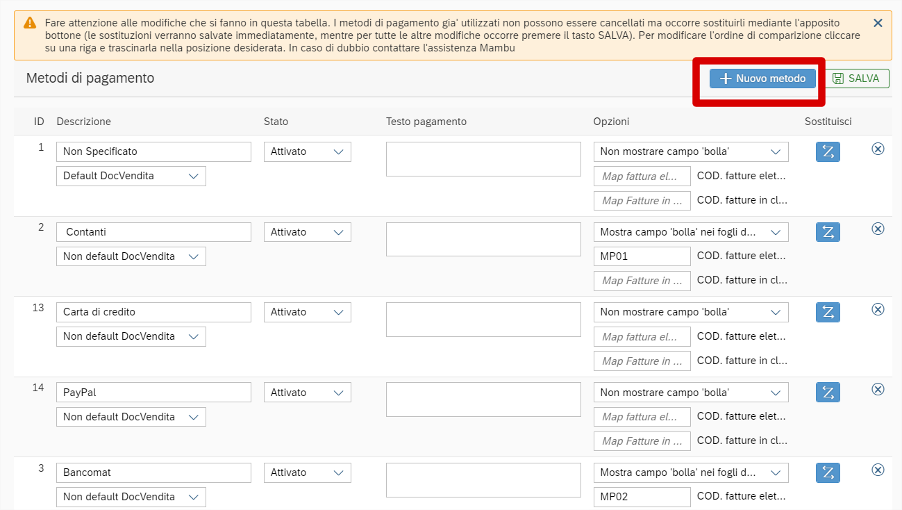Click the MP01 code field
Screen dimensions: 902x510
(x=642, y=256)
